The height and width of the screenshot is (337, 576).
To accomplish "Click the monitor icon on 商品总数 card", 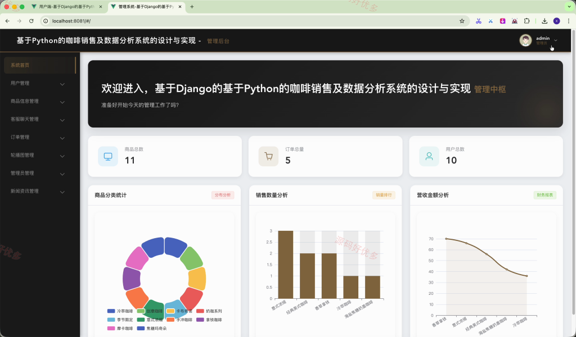I will point(108,156).
